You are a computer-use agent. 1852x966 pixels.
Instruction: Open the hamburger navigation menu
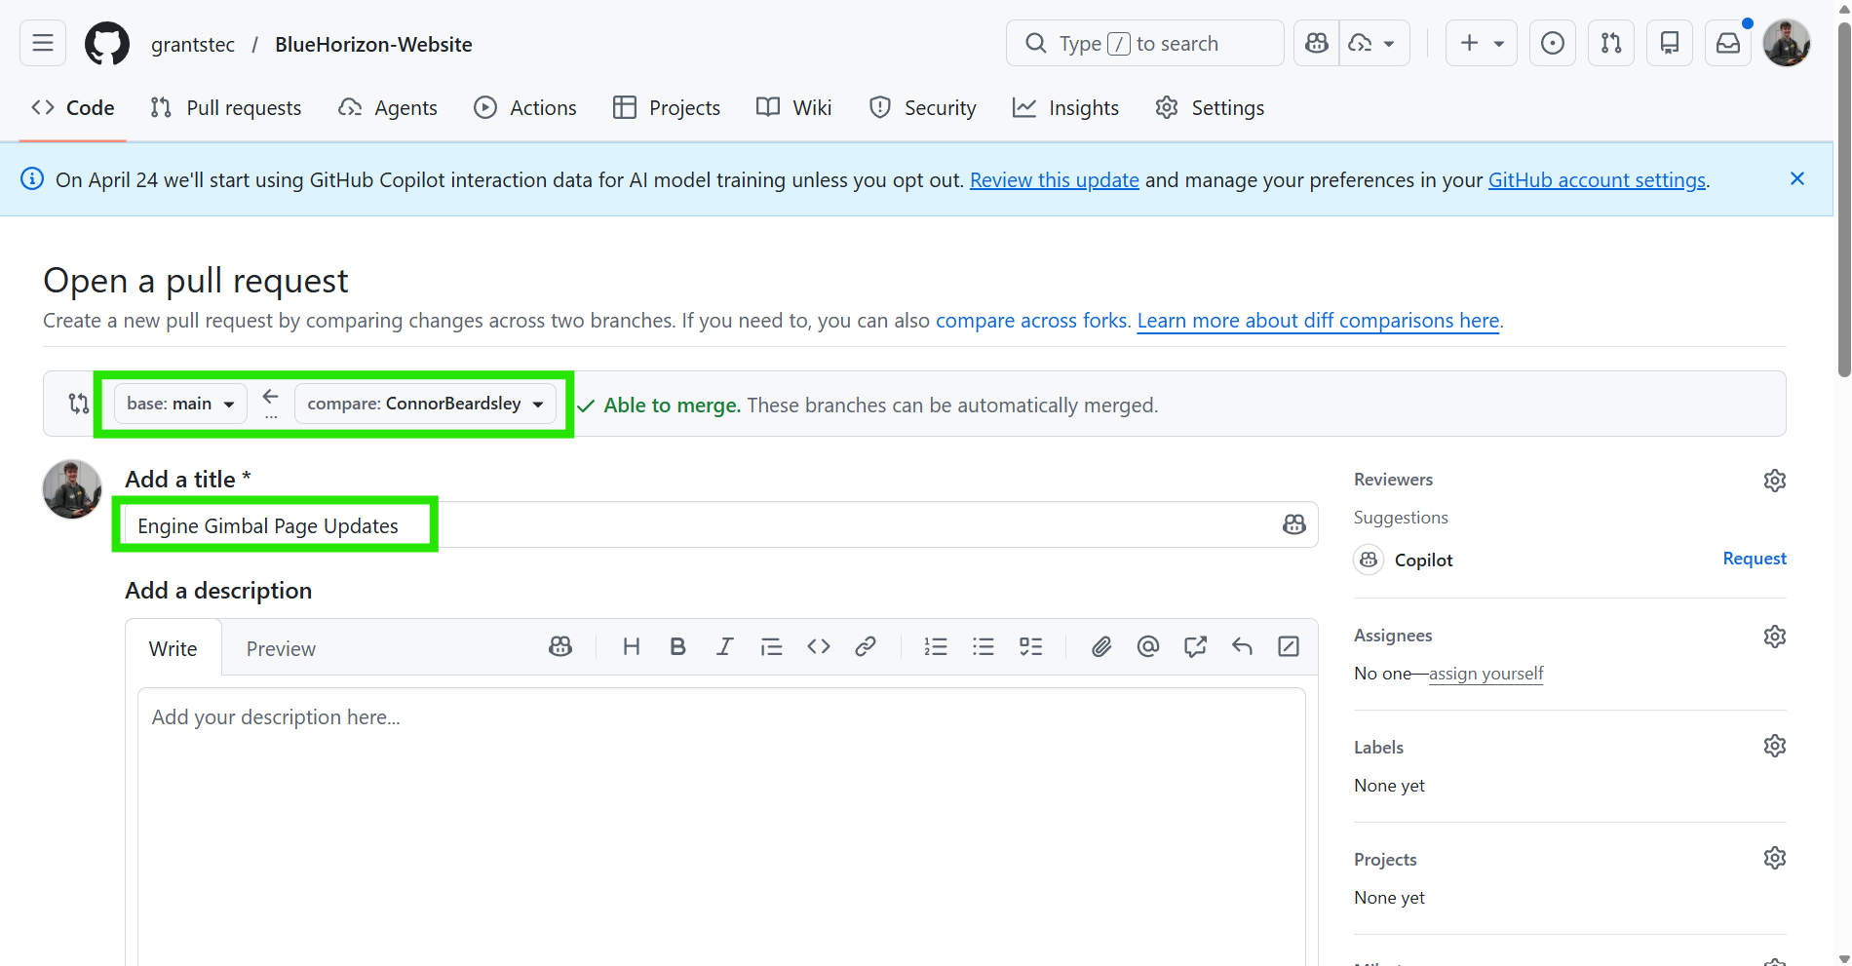pos(43,43)
